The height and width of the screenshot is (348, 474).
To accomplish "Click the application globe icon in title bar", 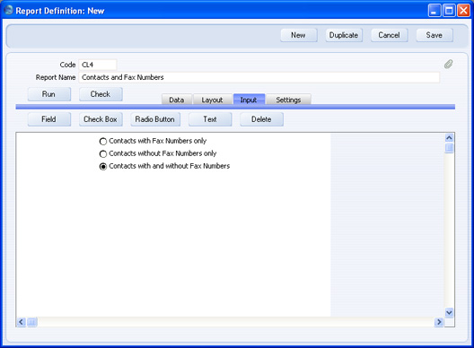I will pos(8,10).
